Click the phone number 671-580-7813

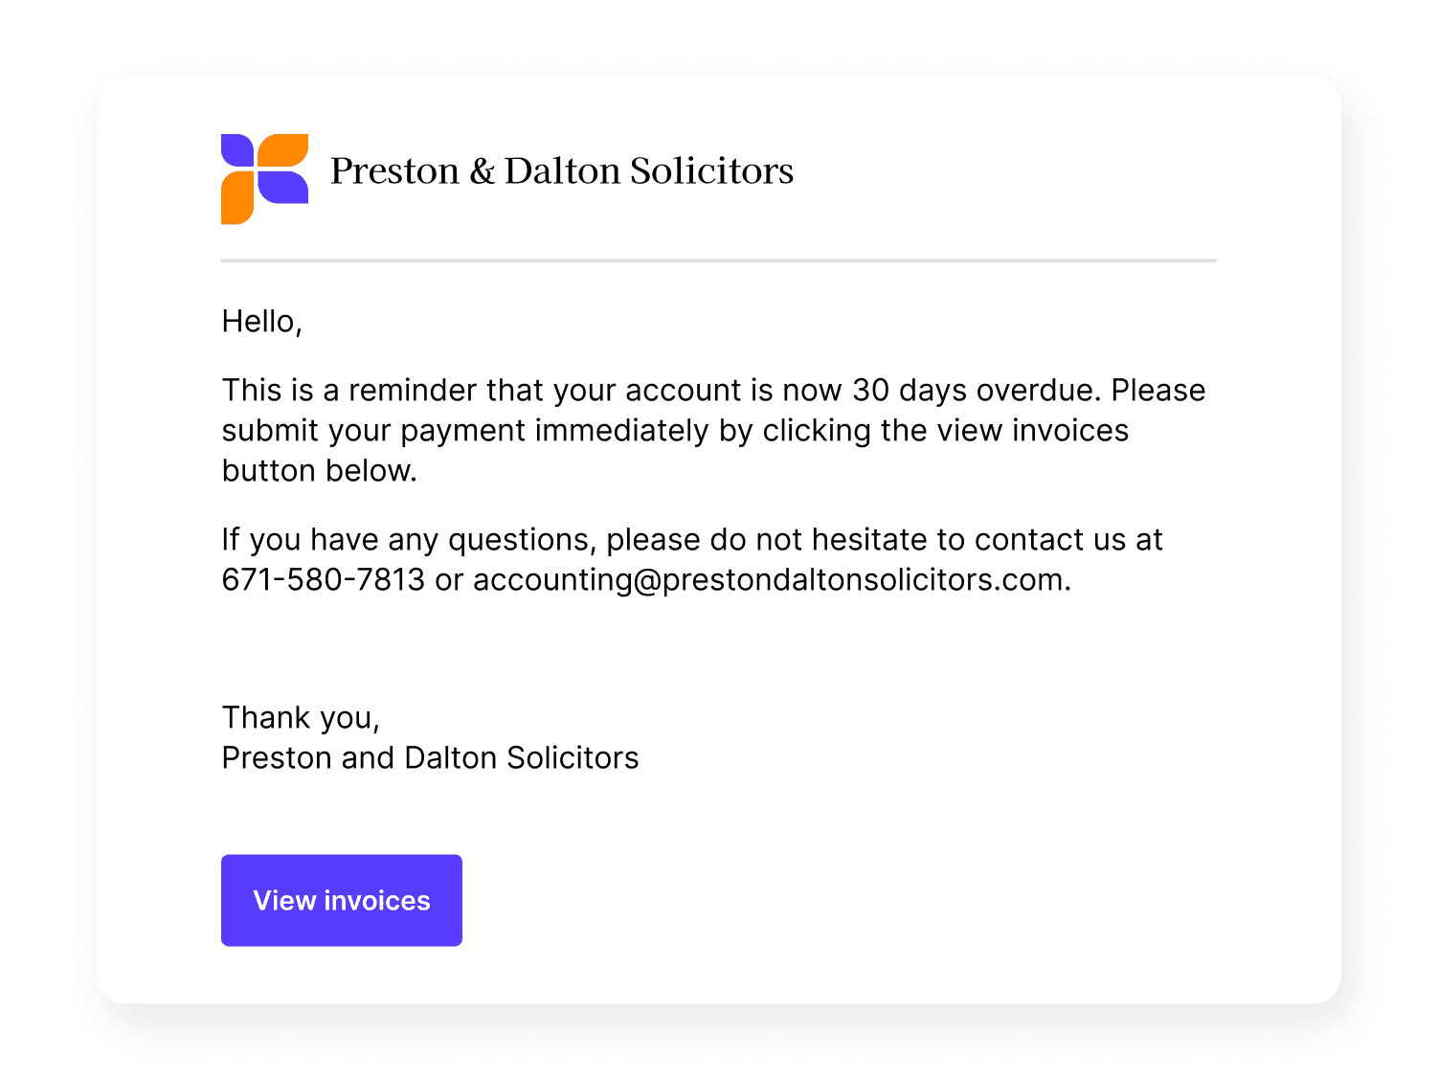tap(323, 580)
